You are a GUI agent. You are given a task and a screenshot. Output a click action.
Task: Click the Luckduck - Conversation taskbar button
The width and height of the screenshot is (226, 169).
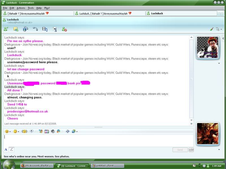pyautogui.click(x=72, y=166)
